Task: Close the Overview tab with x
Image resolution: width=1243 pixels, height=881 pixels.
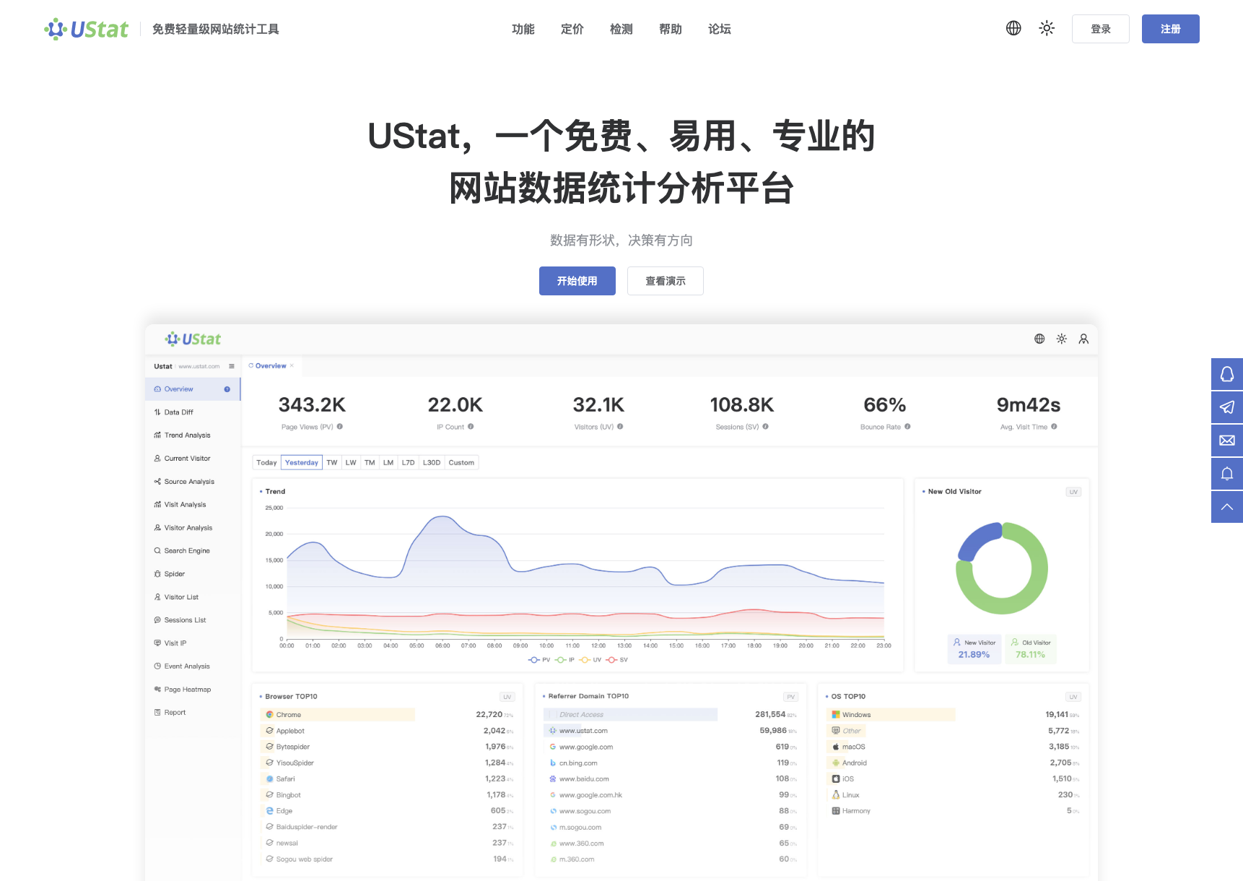Action: point(292,366)
